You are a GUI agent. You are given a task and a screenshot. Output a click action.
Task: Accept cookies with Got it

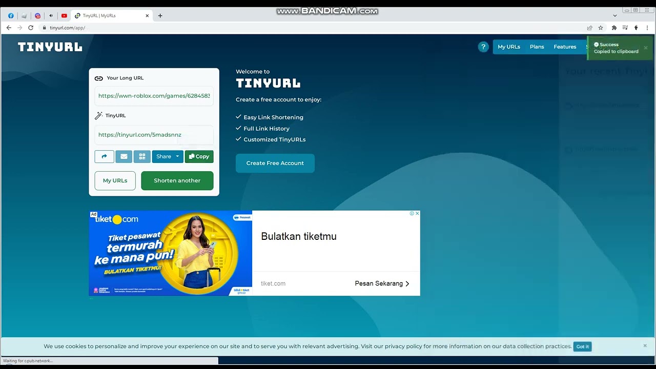(x=583, y=346)
